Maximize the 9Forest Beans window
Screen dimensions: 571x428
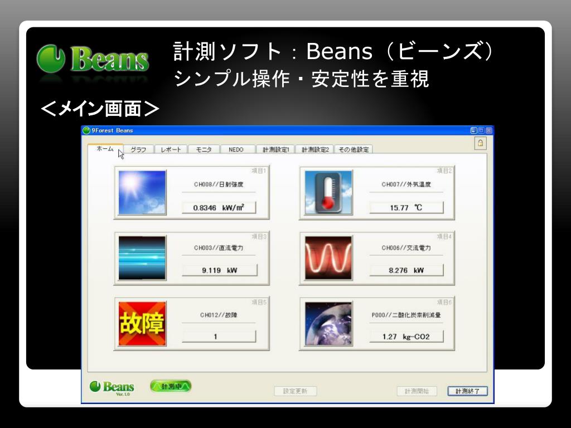[481, 130]
